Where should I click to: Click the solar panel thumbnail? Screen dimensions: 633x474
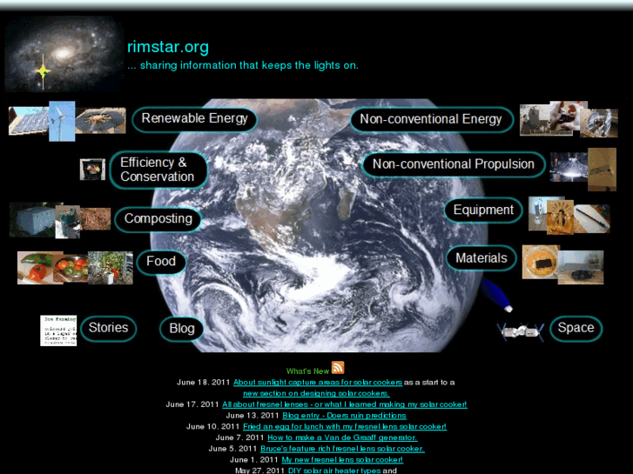(29, 121)
